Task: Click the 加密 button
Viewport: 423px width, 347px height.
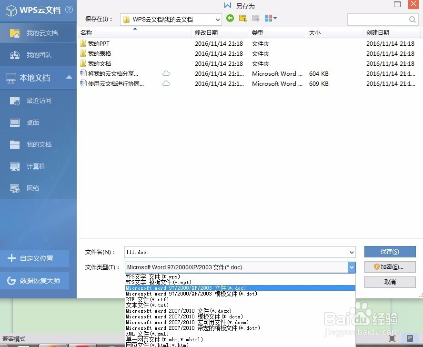Action: pos(390,267)
